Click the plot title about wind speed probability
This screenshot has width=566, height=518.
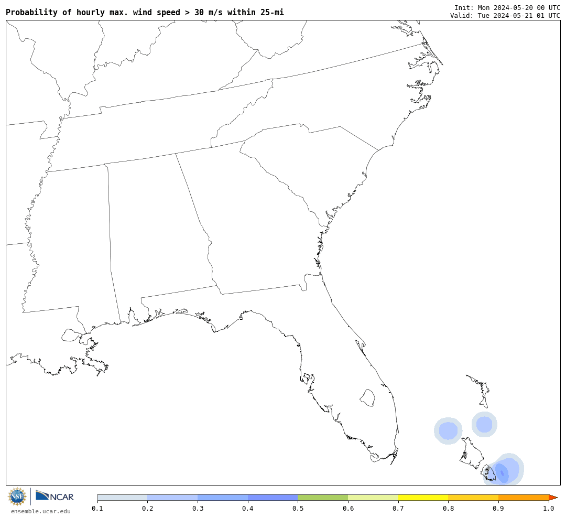[145, 12]
